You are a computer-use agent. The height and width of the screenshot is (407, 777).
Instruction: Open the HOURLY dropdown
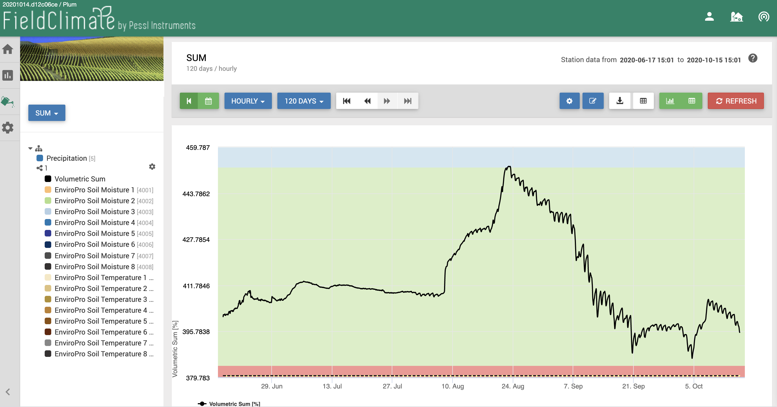tap(248, 101)
